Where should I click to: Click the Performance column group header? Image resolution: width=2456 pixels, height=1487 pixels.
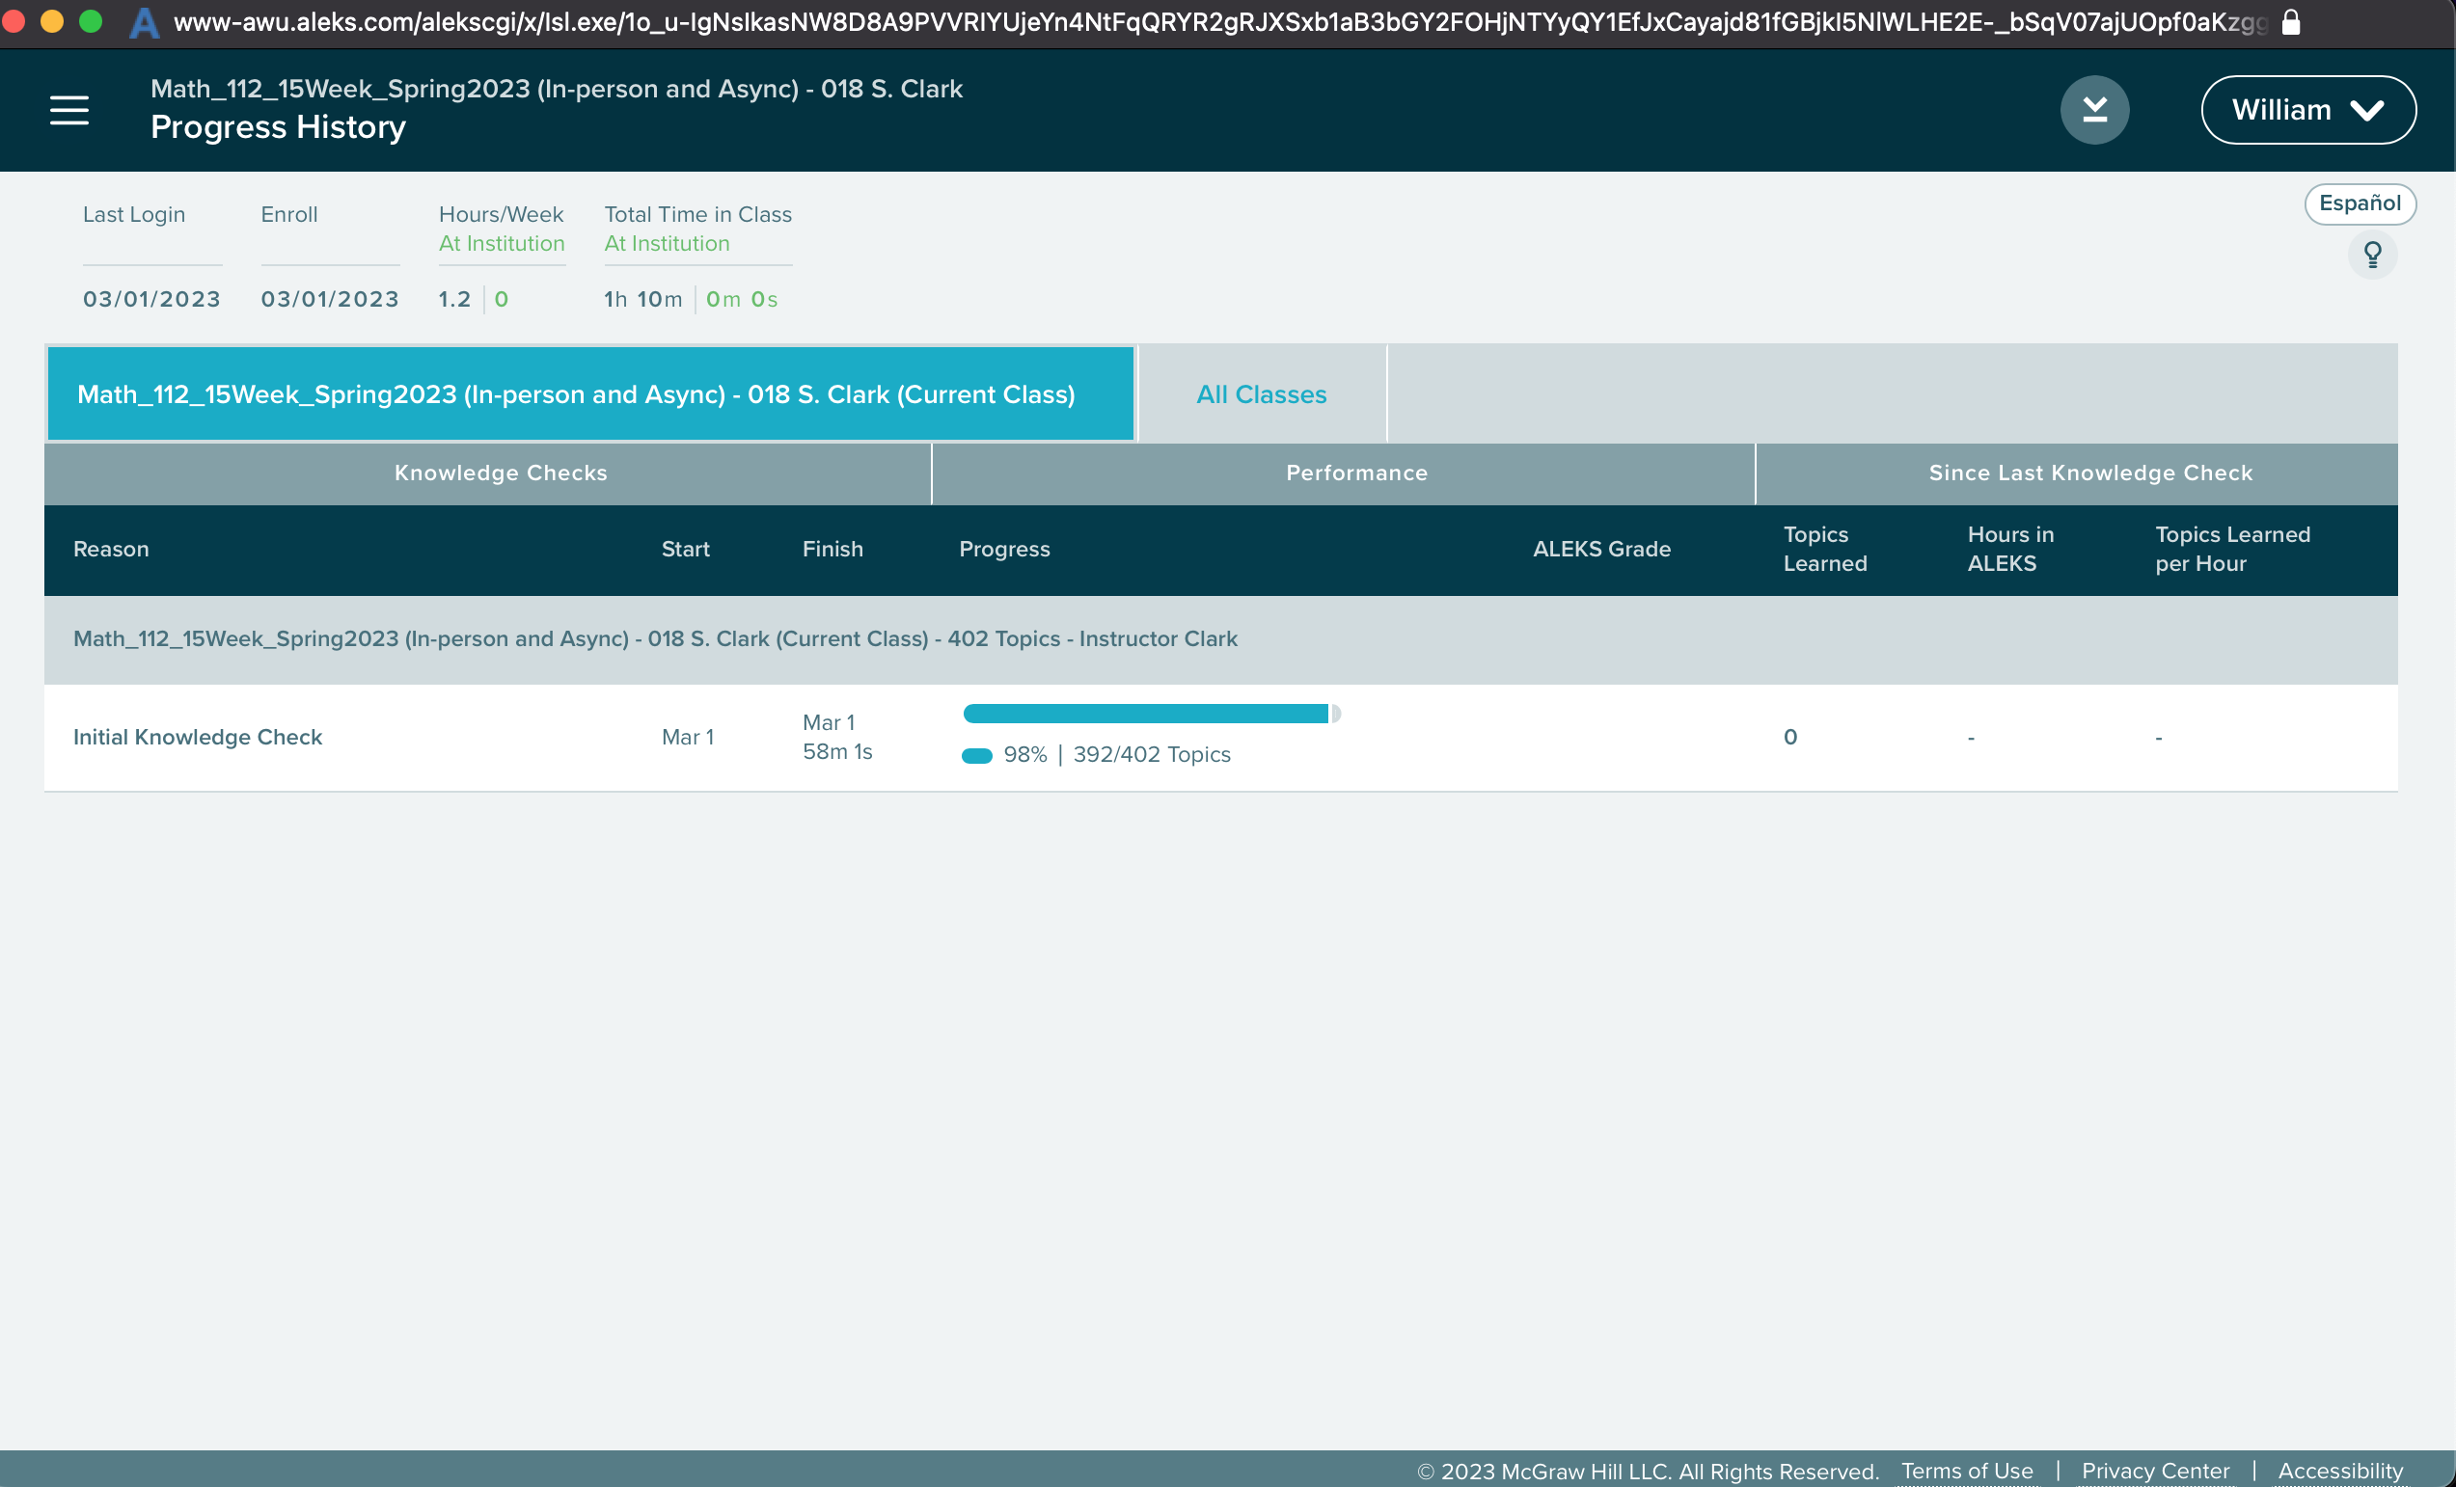(1356, 473)
